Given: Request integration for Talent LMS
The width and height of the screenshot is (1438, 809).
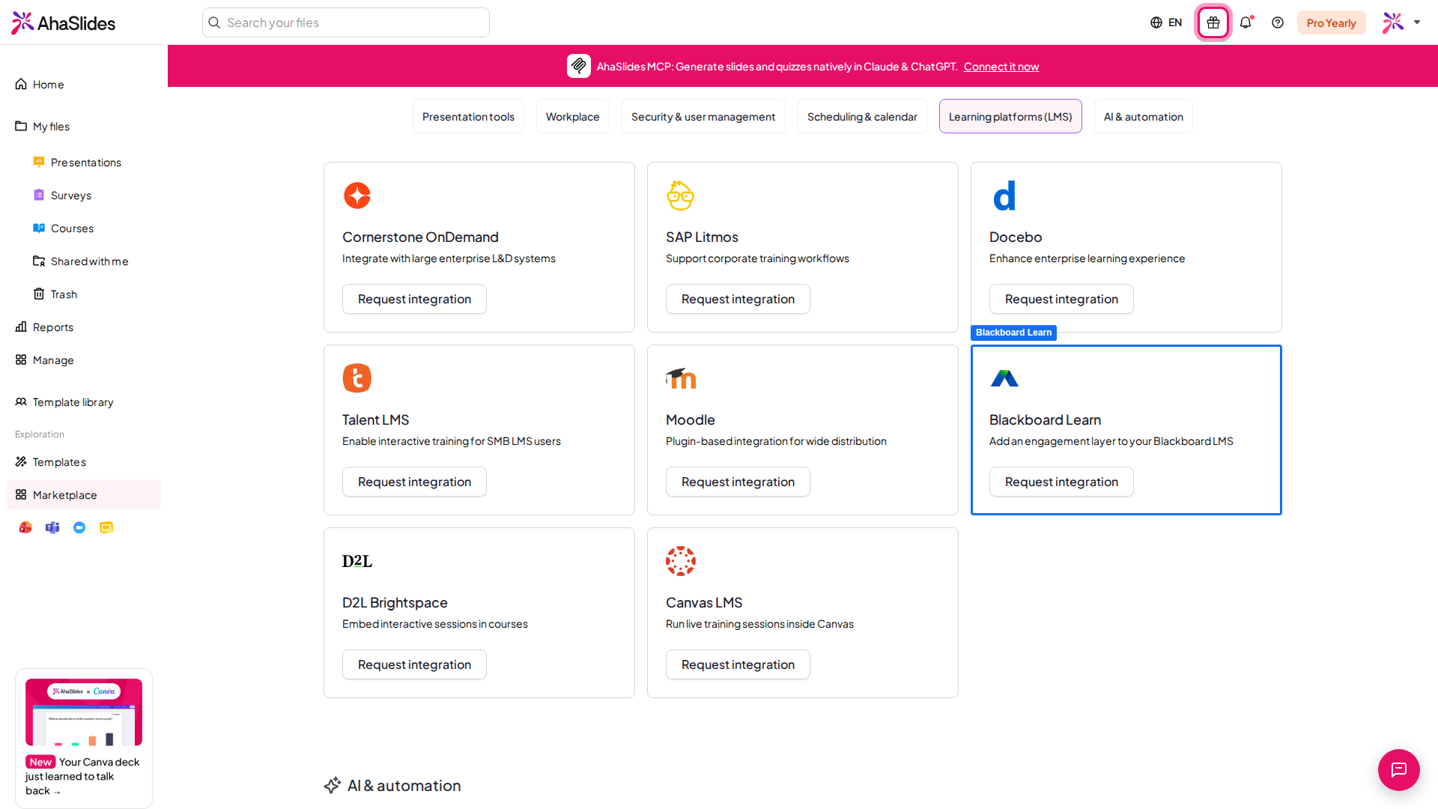Looking at the screenshot, I should tap(414, 482).
